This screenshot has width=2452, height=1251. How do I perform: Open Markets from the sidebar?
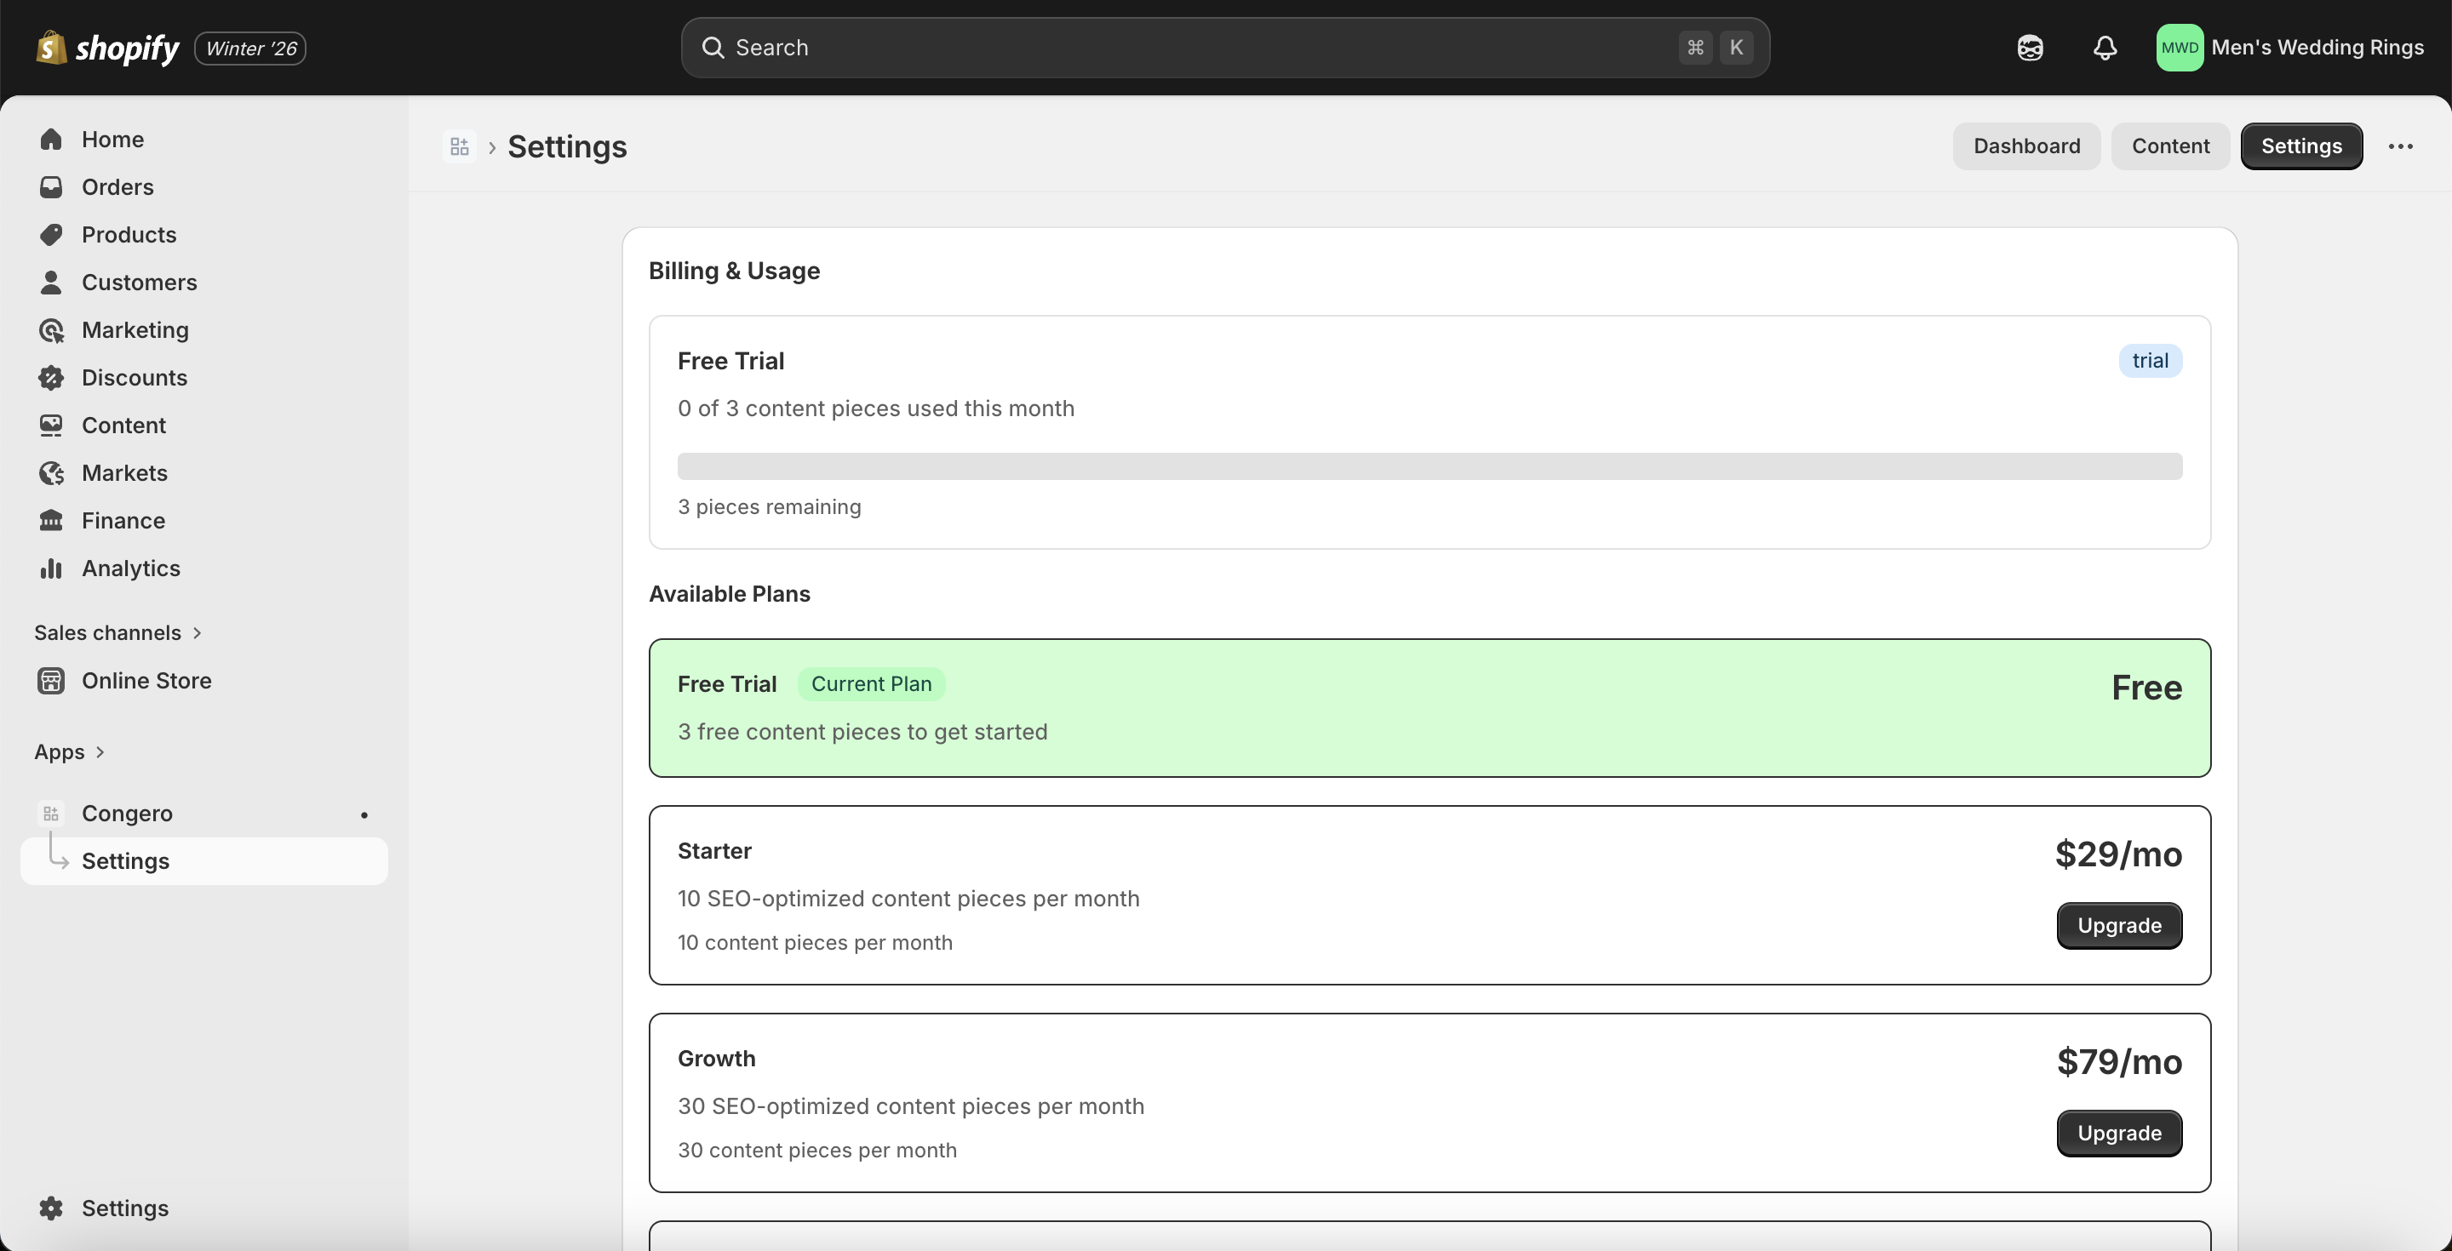tap(124, 473)
